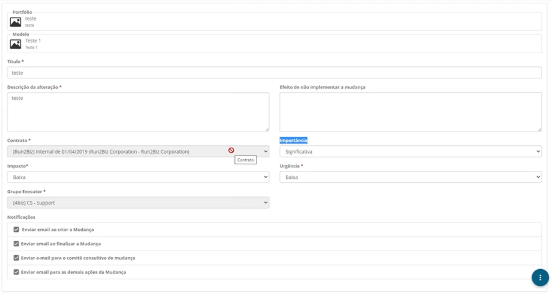Open the Importância dropdown showing Significativa

point(411,152)
